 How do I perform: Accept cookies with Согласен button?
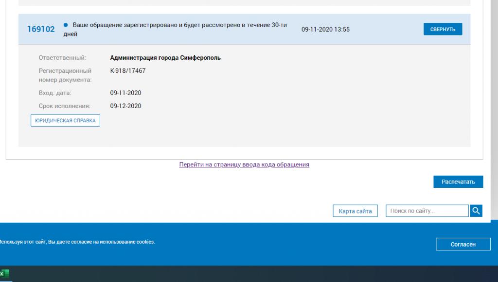point(463,244)
